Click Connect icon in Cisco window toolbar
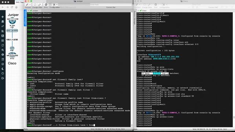This screenshot has height=132, width=235. tap(137, 5)
